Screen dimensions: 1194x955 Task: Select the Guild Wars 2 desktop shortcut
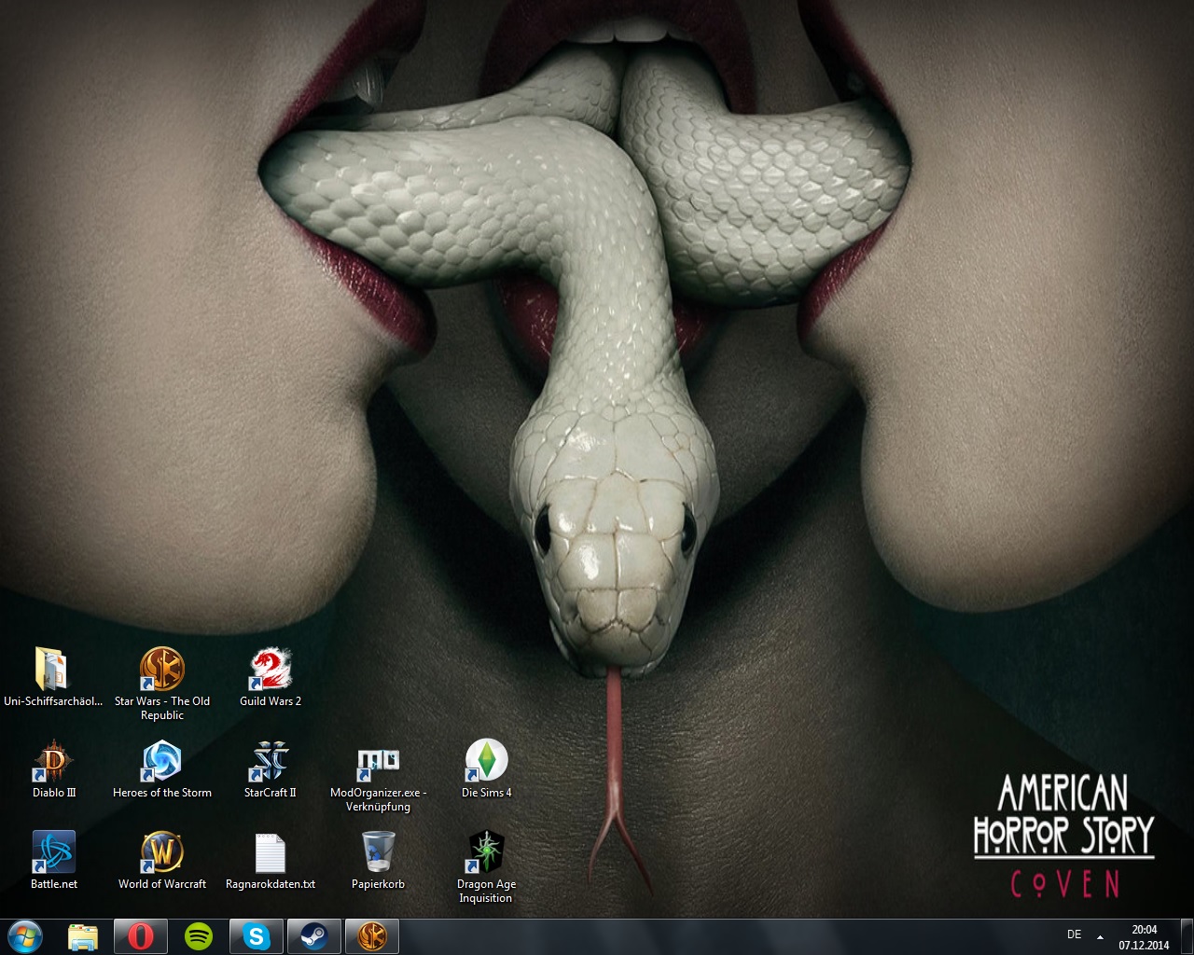tap(271, 670)
